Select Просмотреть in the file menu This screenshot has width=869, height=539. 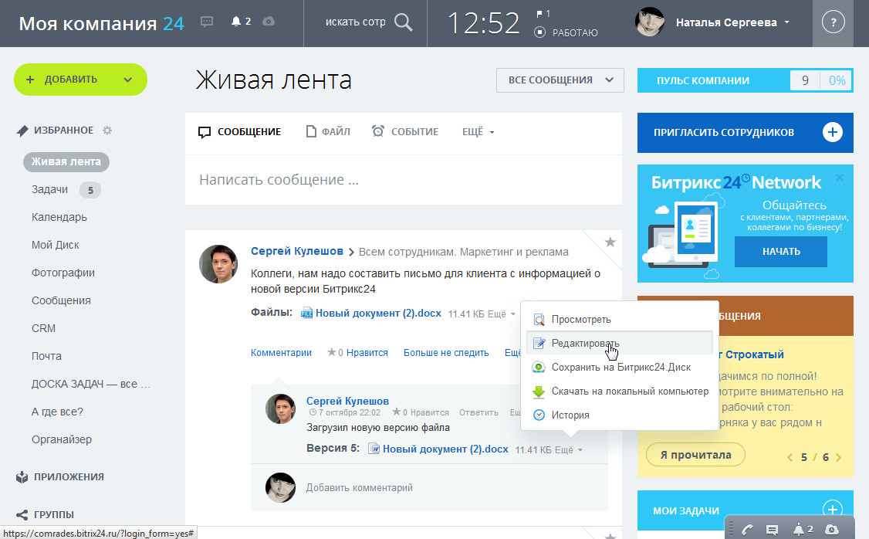(620, 320)
